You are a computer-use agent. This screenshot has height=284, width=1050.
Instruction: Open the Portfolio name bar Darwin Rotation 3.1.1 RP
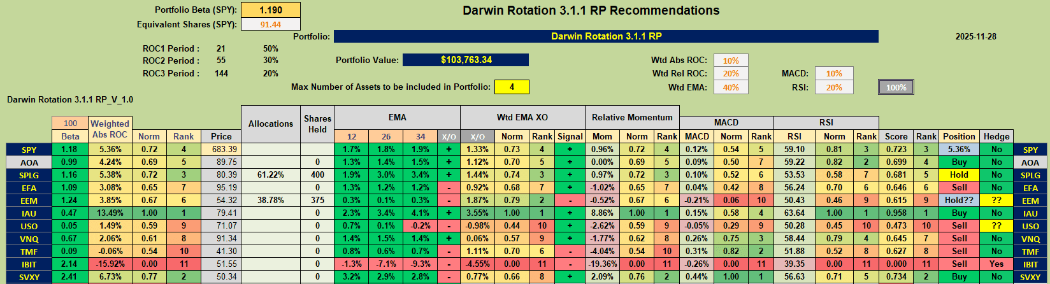(x=606, y=36)
